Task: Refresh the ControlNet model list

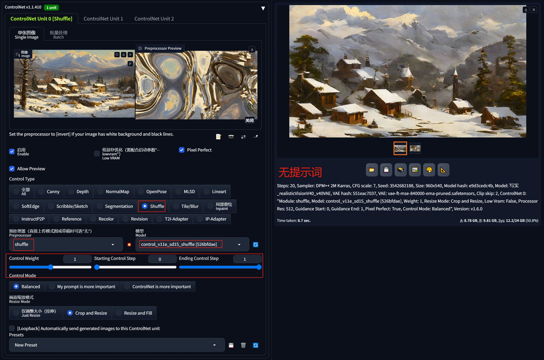Action: click(x=256, y=245)
